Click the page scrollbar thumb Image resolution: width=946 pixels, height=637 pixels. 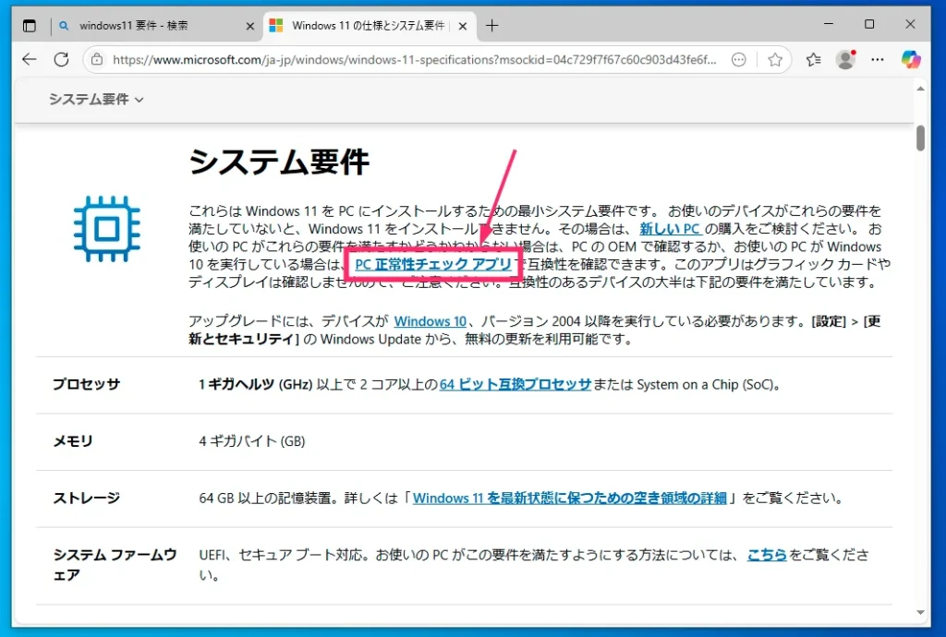click(x=920, y=138)
